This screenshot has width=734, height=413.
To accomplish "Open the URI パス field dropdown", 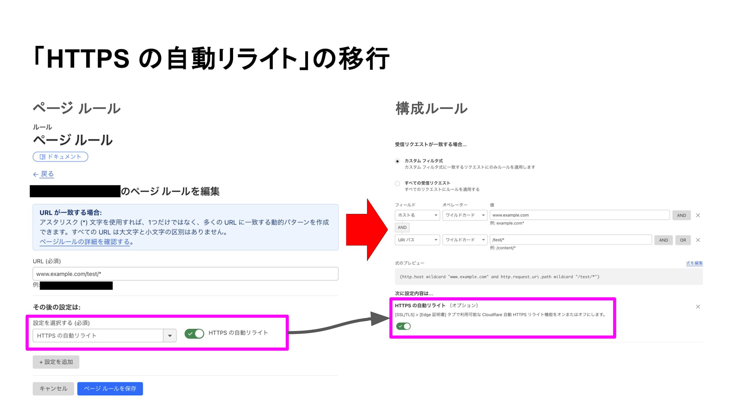I will tap(417, 240).
